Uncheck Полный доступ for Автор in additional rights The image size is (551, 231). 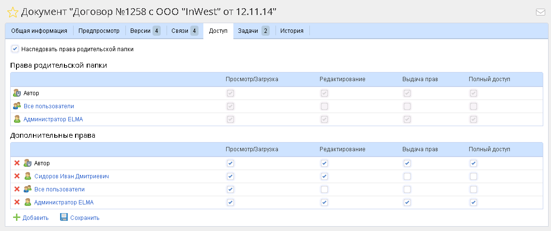(473, 163)
